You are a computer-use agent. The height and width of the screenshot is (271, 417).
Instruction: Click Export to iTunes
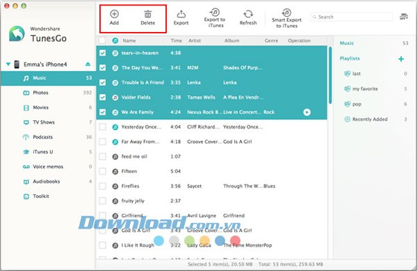click(x=215, y=18)
